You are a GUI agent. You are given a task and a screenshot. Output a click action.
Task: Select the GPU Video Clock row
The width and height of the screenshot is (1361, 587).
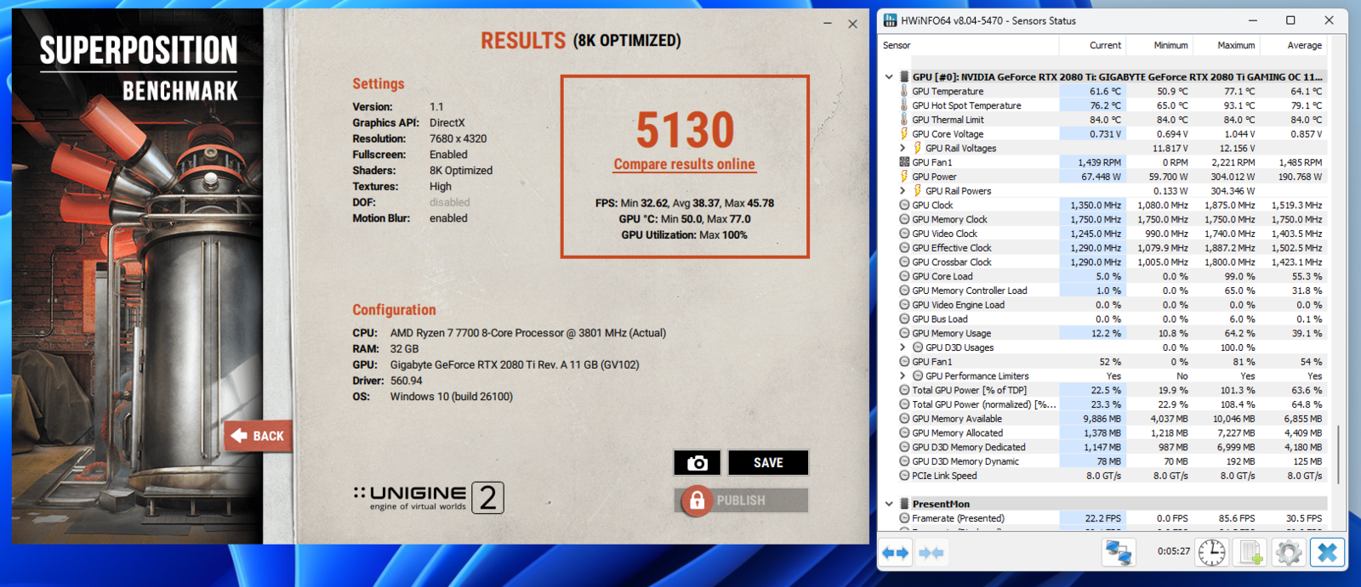1110,234
